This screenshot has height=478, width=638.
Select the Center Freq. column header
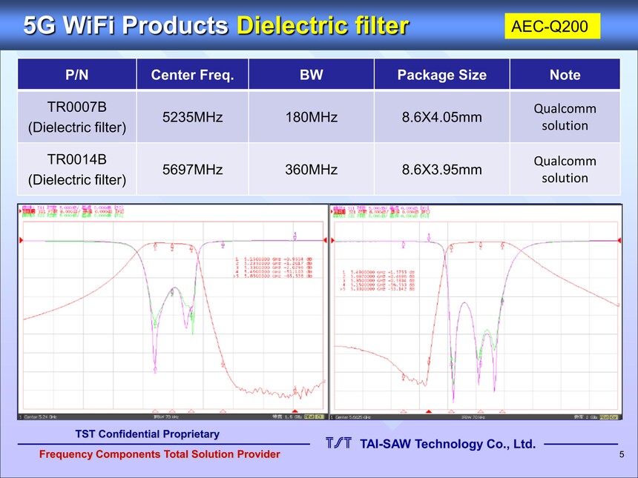(192, 75)
